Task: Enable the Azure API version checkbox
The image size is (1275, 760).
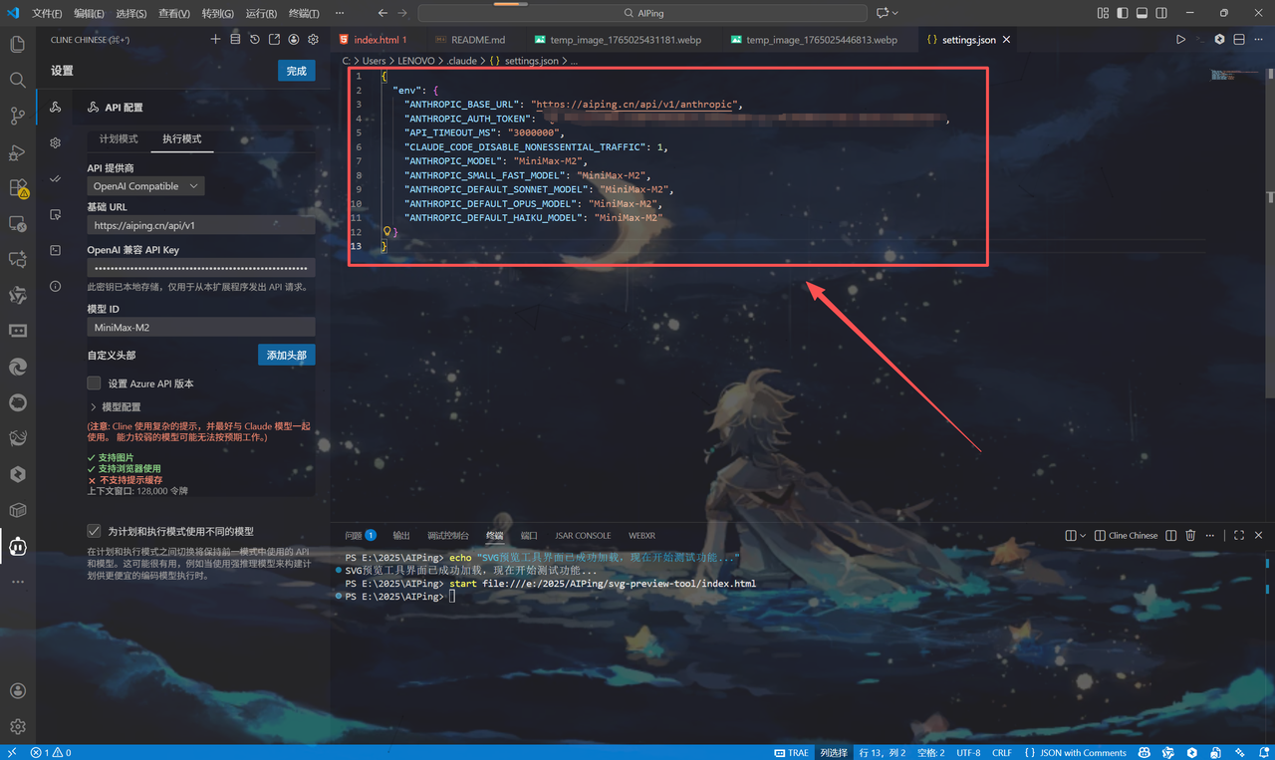Action: coord(94,383)
